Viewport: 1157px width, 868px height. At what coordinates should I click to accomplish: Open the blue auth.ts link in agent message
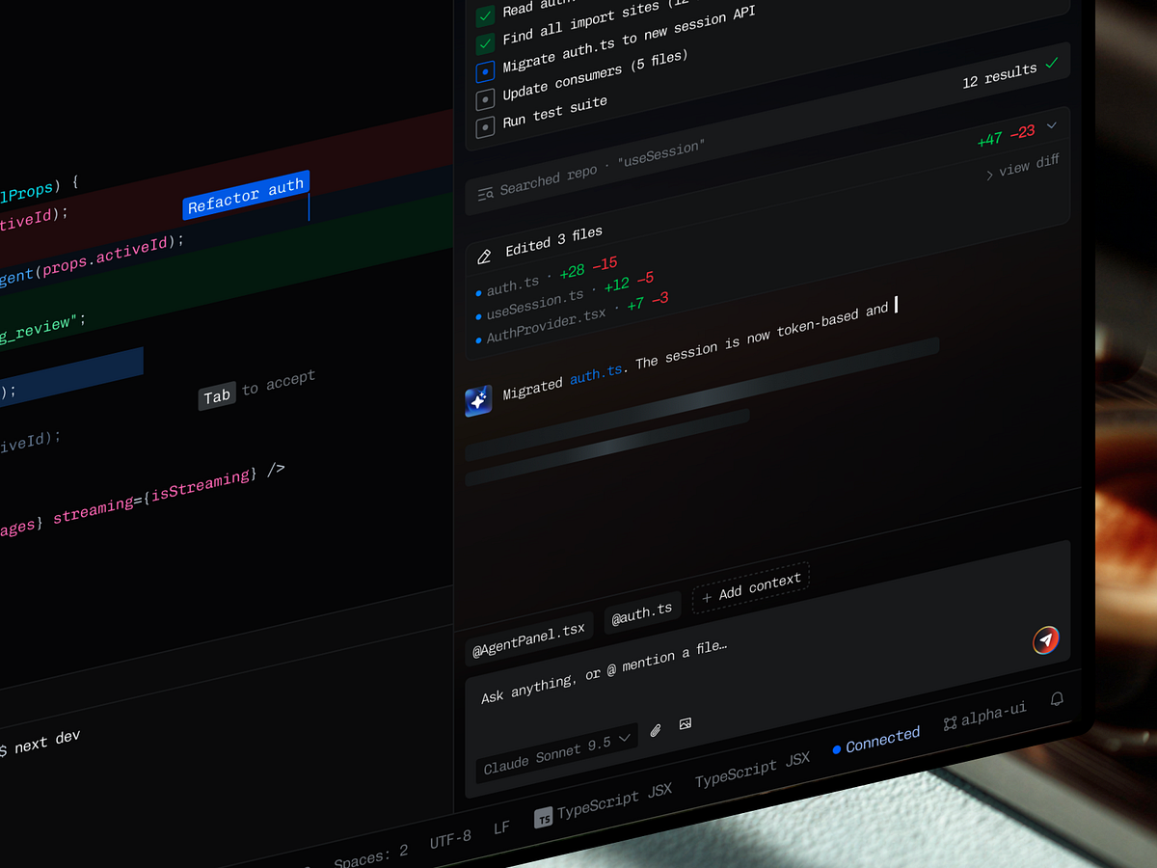[596, 374]
